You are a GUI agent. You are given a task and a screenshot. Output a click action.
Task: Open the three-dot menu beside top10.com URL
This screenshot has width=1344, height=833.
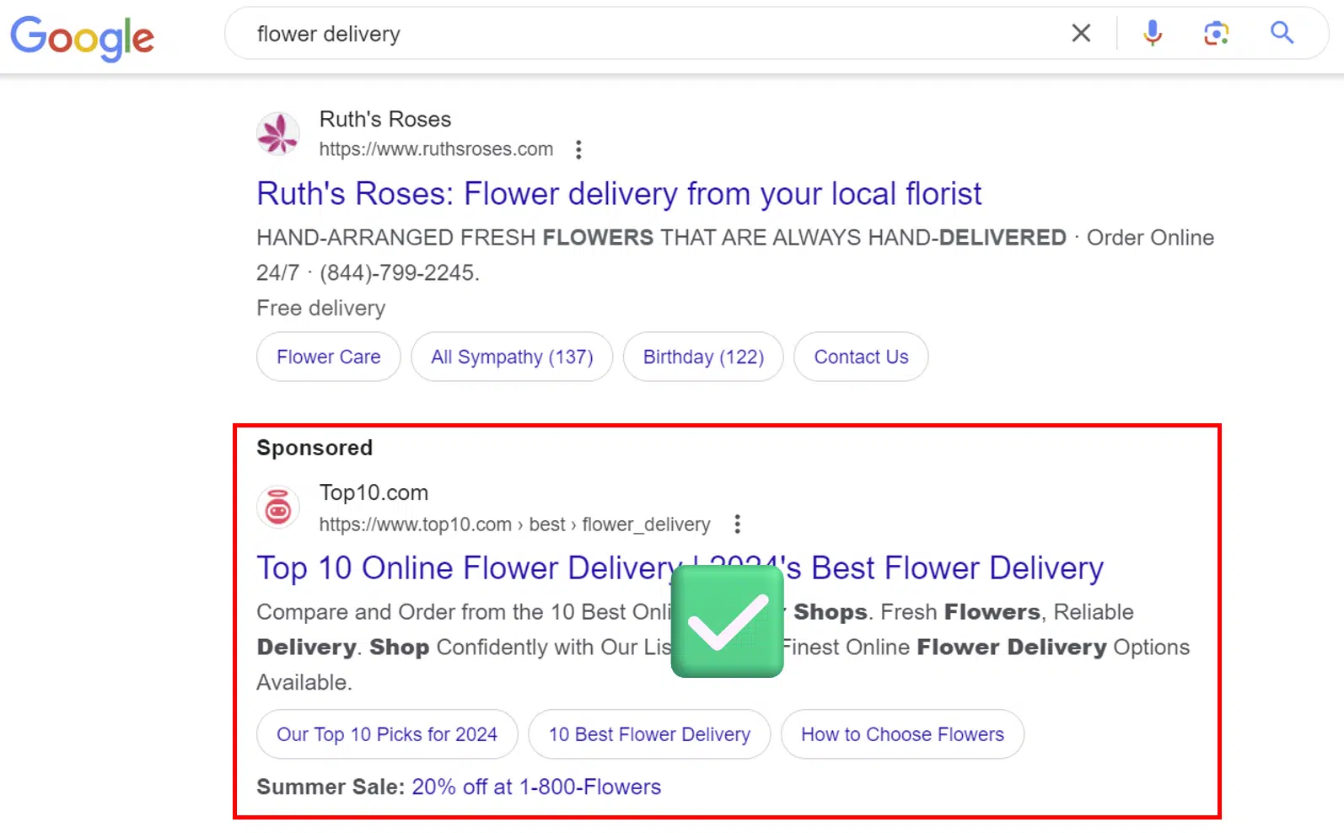click(738, 524)
